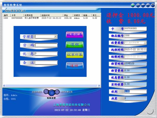This screenshot has height=118, width=157.
Task: Focus the 优惠费用 field
Action: point(135,77)
